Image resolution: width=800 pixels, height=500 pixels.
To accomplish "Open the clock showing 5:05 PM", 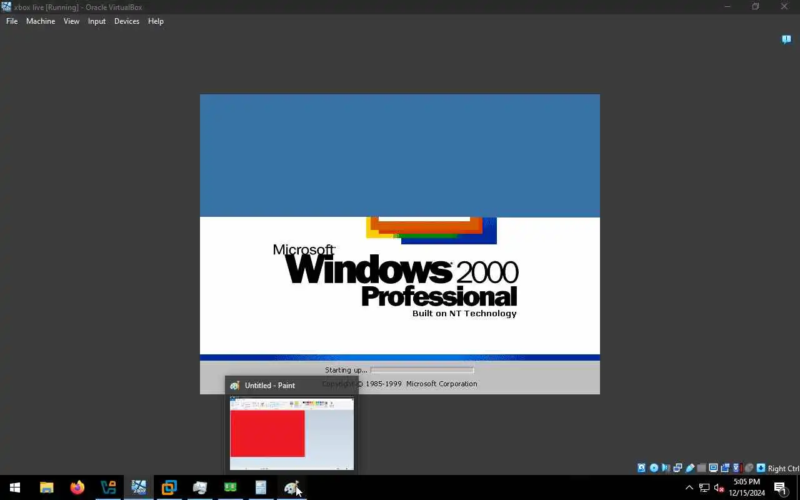I will click(x=747, y=487).
